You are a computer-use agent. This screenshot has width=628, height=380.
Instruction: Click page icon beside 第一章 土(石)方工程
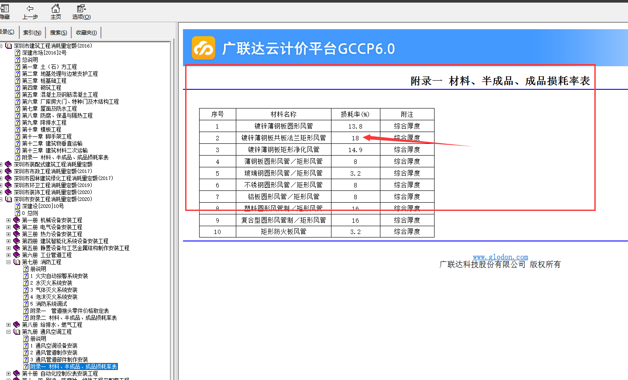click(17, 67)
